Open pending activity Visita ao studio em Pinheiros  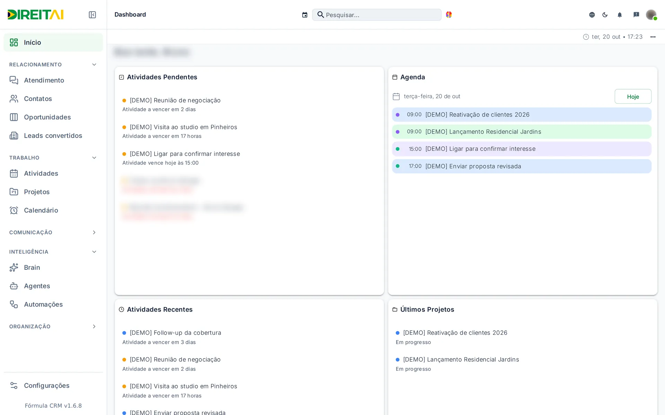coord(183,127)
